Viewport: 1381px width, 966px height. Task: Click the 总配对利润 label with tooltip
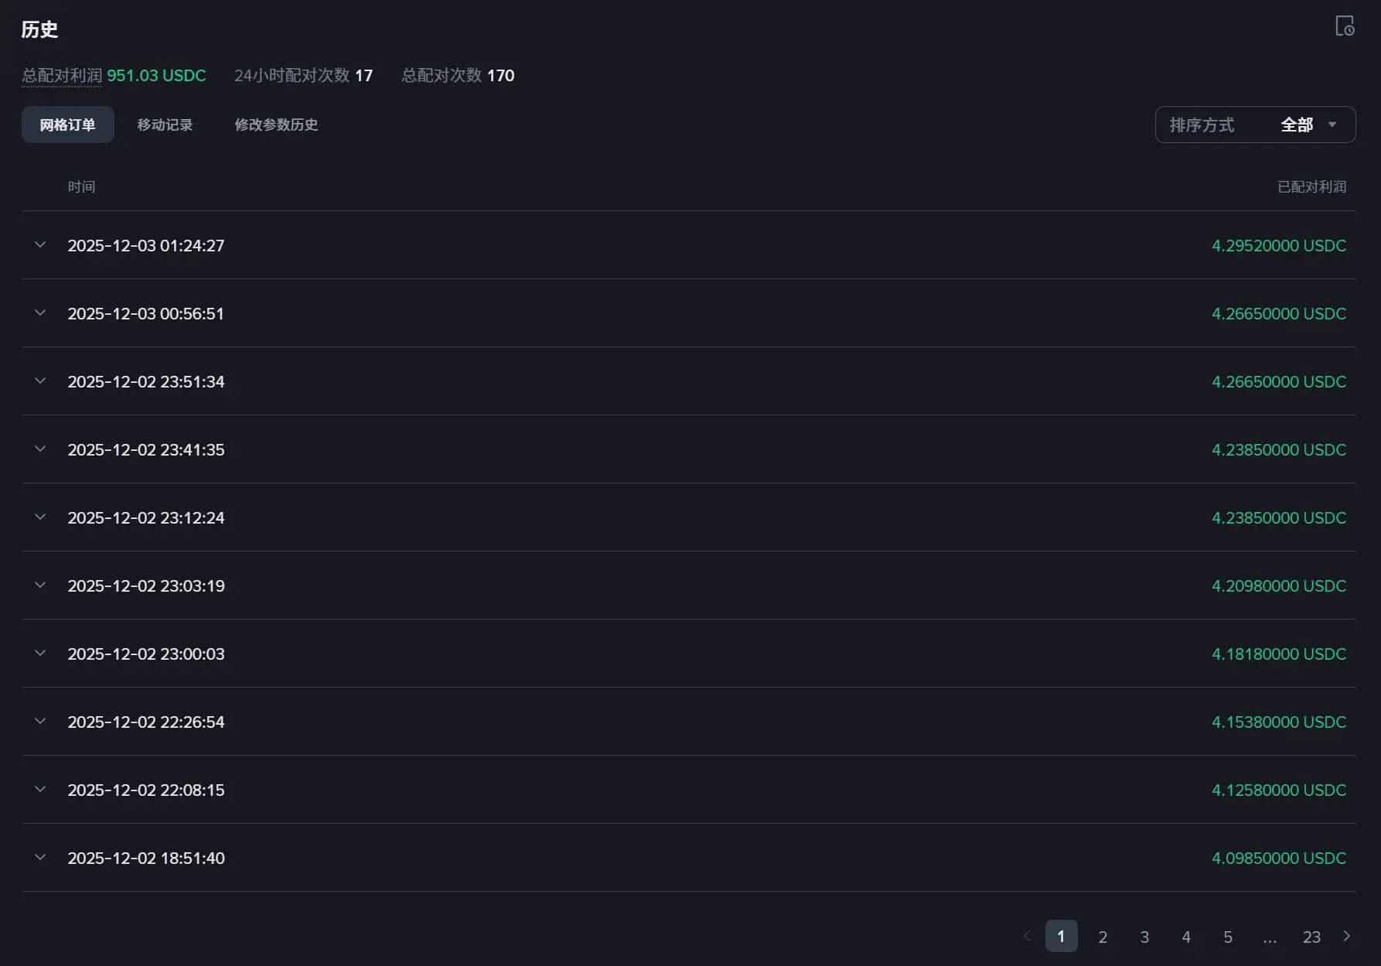tap(62, 76)
